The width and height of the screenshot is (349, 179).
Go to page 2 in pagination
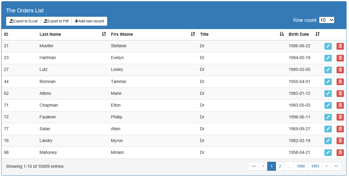(280, 166)
